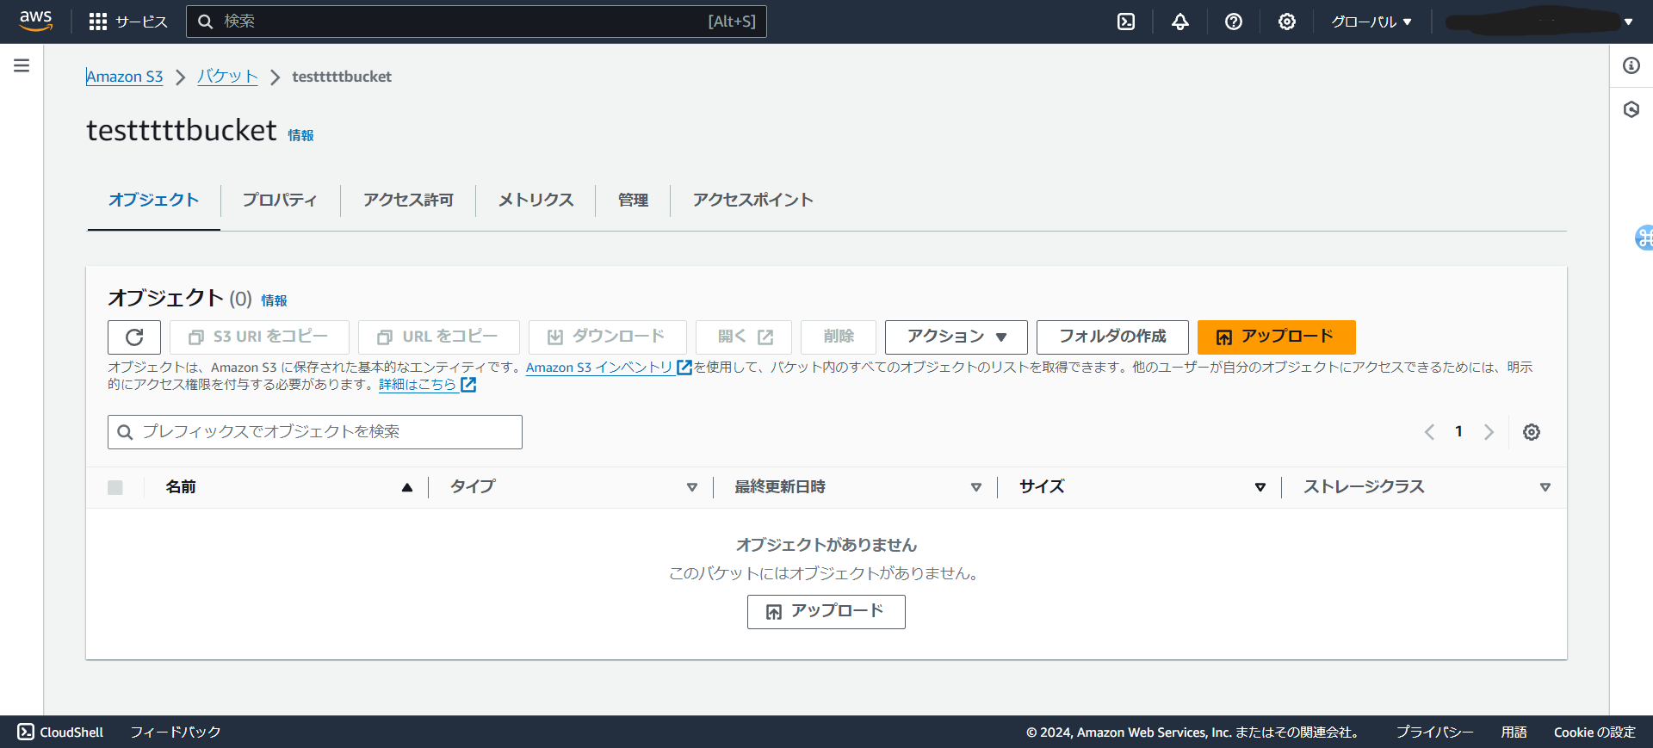Open Cookie の設定 footer link
The height and width of the screenshot is (748, 1653).
(x=1594, y=732)
